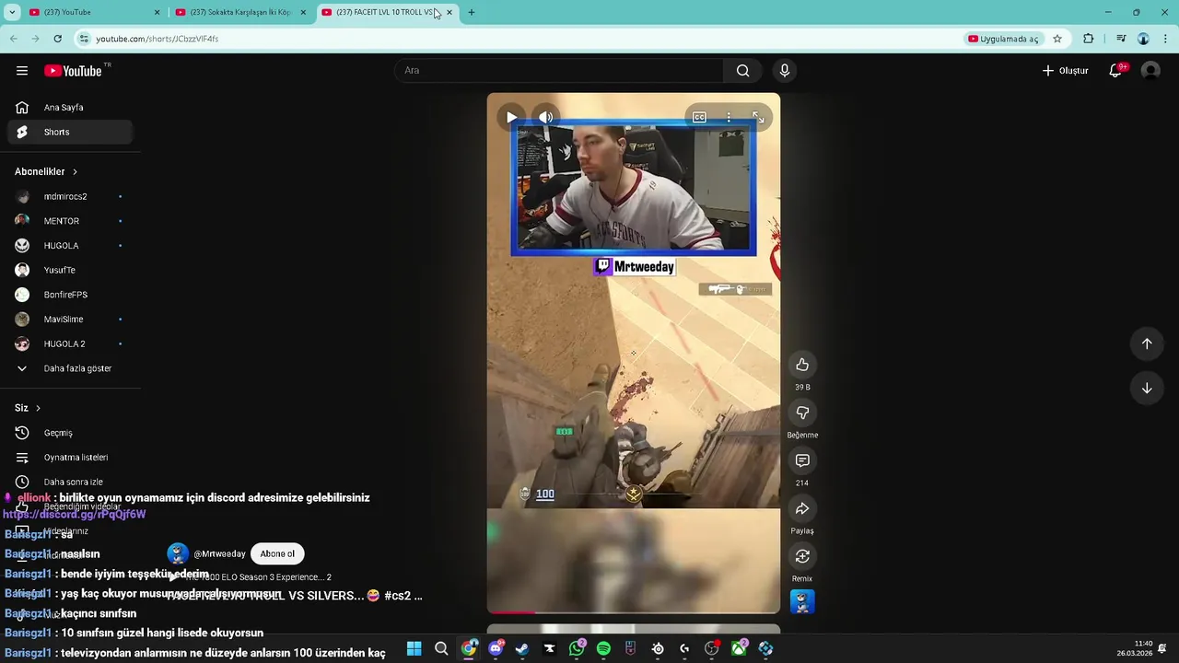This screenshot has width=1179, height=663.
Task: Remix this Short
Action: pyautogui.click(x=802, y=556)
